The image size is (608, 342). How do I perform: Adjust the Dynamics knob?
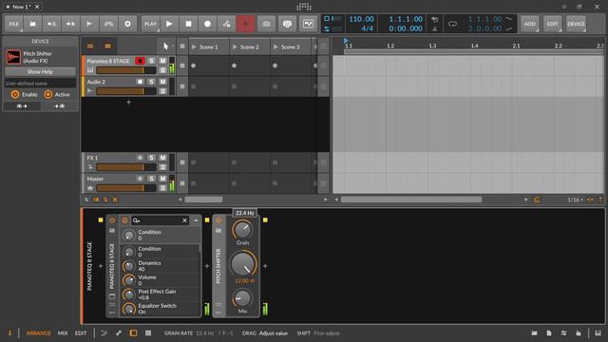pyautogui.click(x=129, y=266)
